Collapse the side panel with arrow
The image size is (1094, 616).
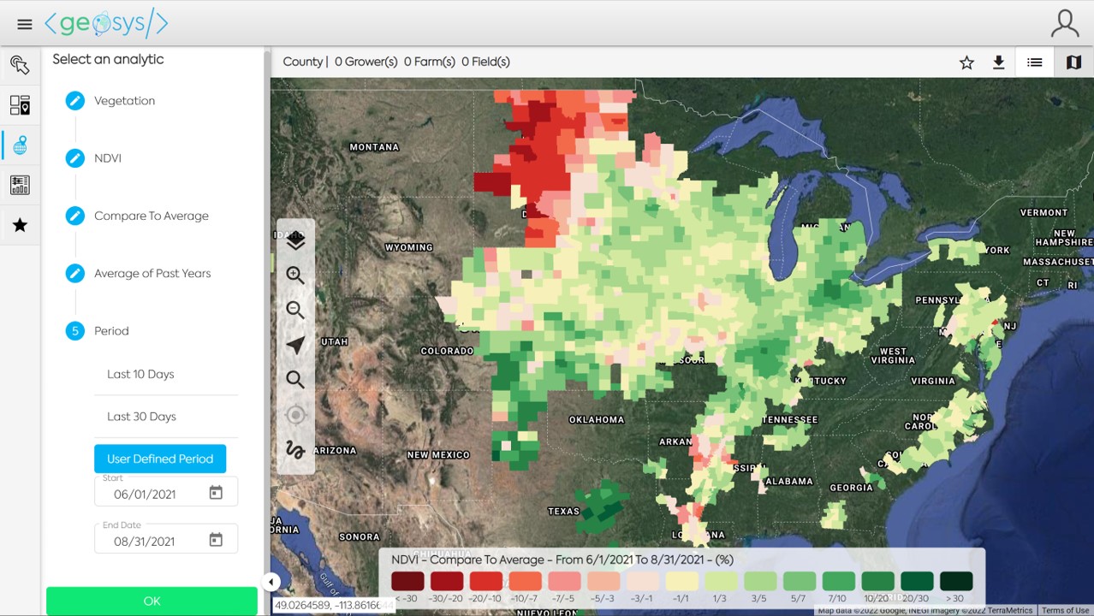coord(271,583)
